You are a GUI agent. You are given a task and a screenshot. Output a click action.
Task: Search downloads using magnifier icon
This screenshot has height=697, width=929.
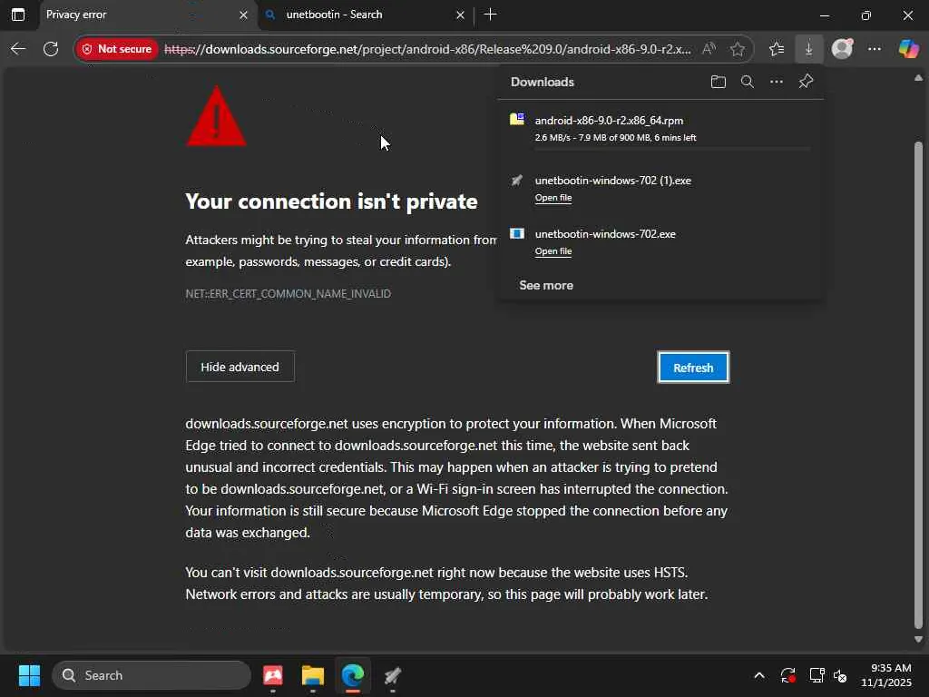[748, 82]
